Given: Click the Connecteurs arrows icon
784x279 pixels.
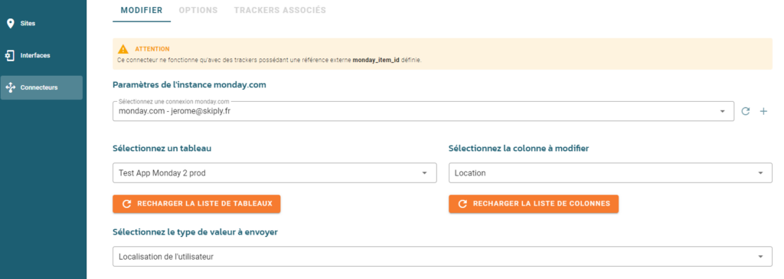Looking at the screenshot, I should [x=10, y=87].
